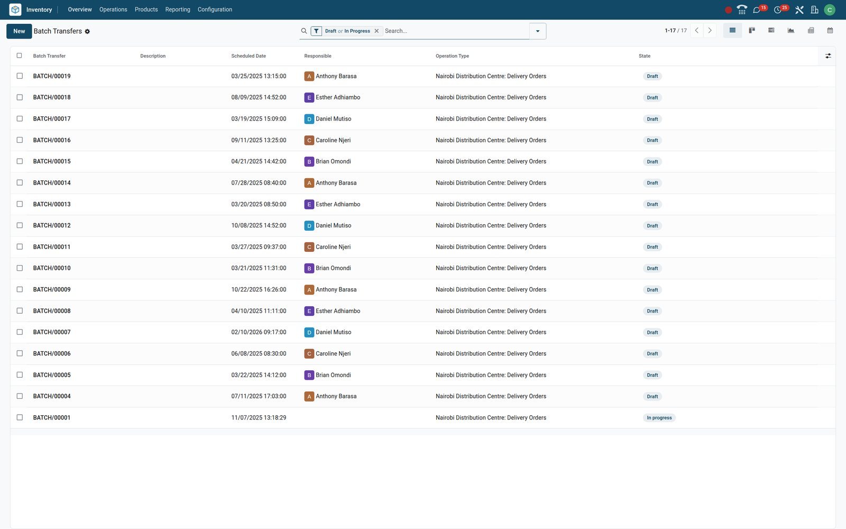This screenshot has width=846, height=529.
Task: Tick the BATCH/00009 row checkbox
Action: 20,289
